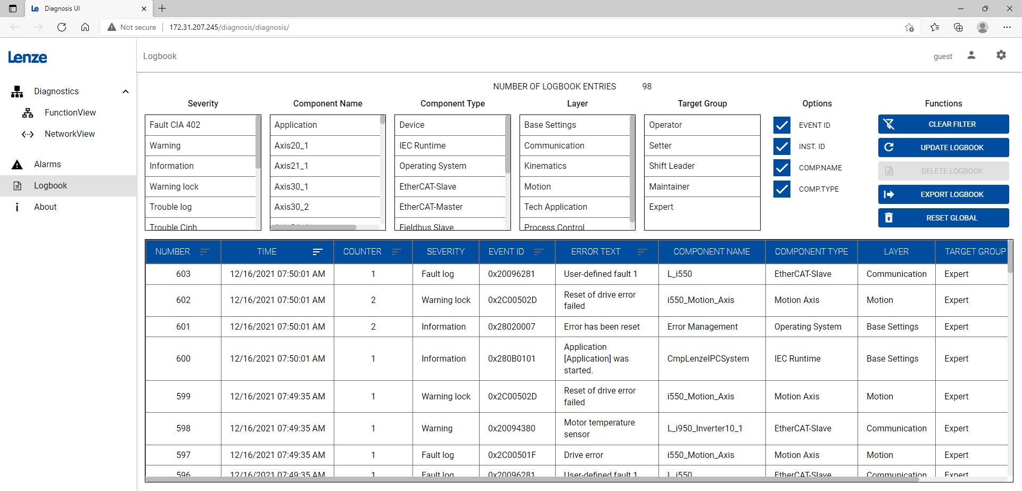Open the settings gear icon

[1001, 55]
